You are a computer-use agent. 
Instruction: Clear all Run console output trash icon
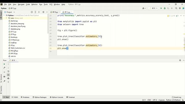[x=8, y=82]
